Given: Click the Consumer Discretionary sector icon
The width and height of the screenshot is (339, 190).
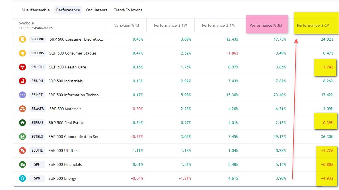Looking at the screenshot, I should 22,39.
